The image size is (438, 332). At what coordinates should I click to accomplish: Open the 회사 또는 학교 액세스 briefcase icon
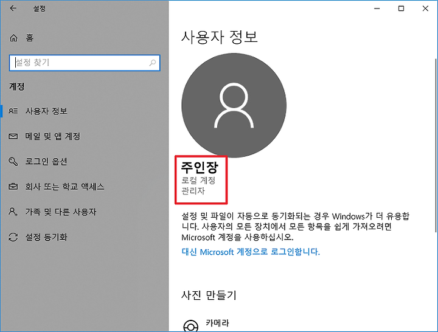point(13,186)
